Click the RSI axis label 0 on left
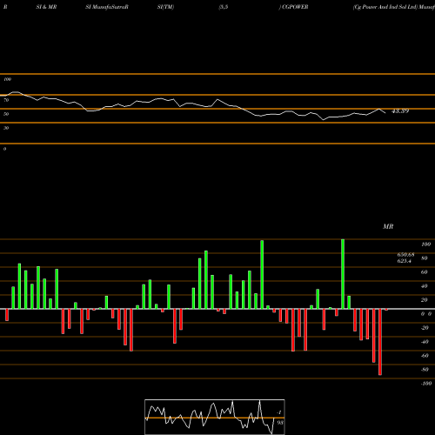The width and height of the screenshot is (435, 435). (x=5, y=149)
